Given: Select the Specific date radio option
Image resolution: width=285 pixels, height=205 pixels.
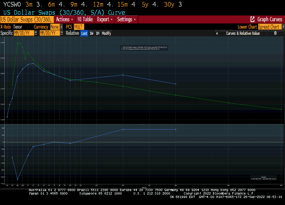Looking at the screenshot, I should coord(7,33).
